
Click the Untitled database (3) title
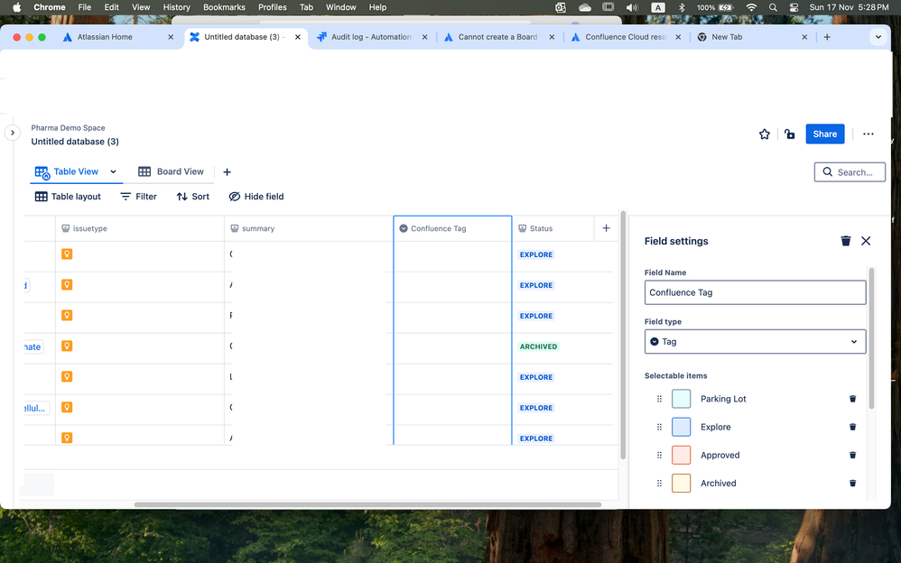(75, 142)
